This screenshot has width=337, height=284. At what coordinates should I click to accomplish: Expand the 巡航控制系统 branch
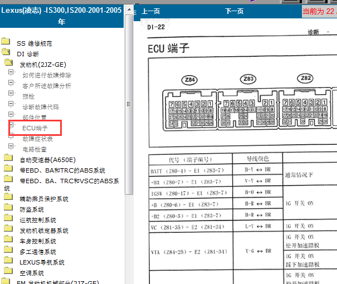38,220
